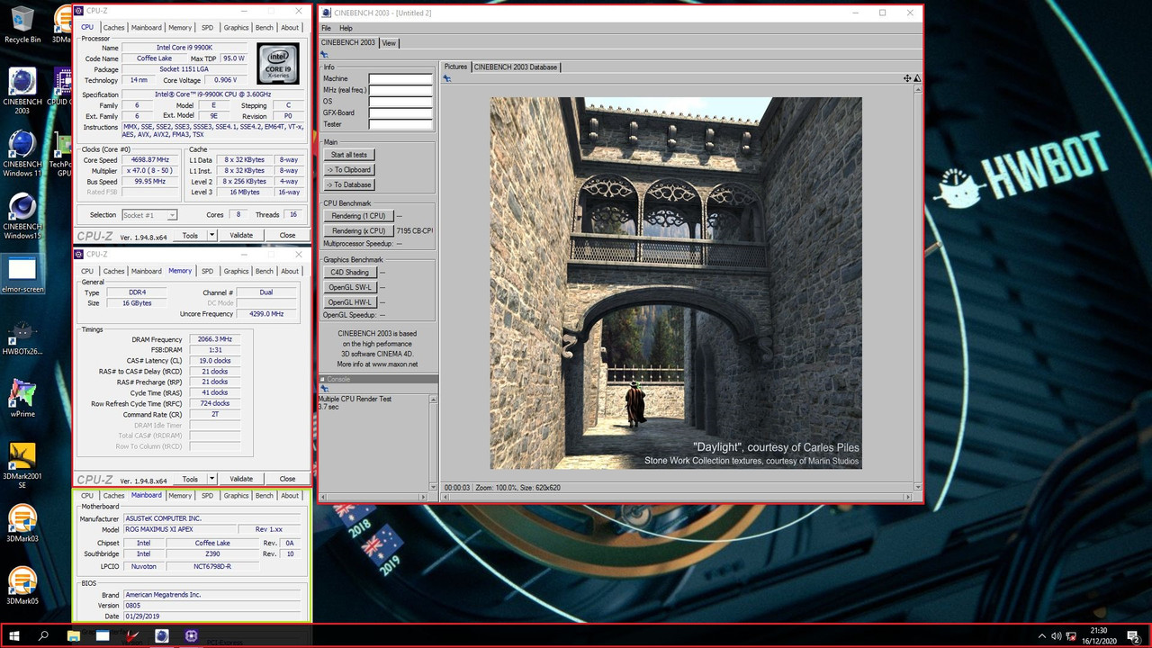
Task: Click the volume icon in system tray
Action: point(1056,636)
